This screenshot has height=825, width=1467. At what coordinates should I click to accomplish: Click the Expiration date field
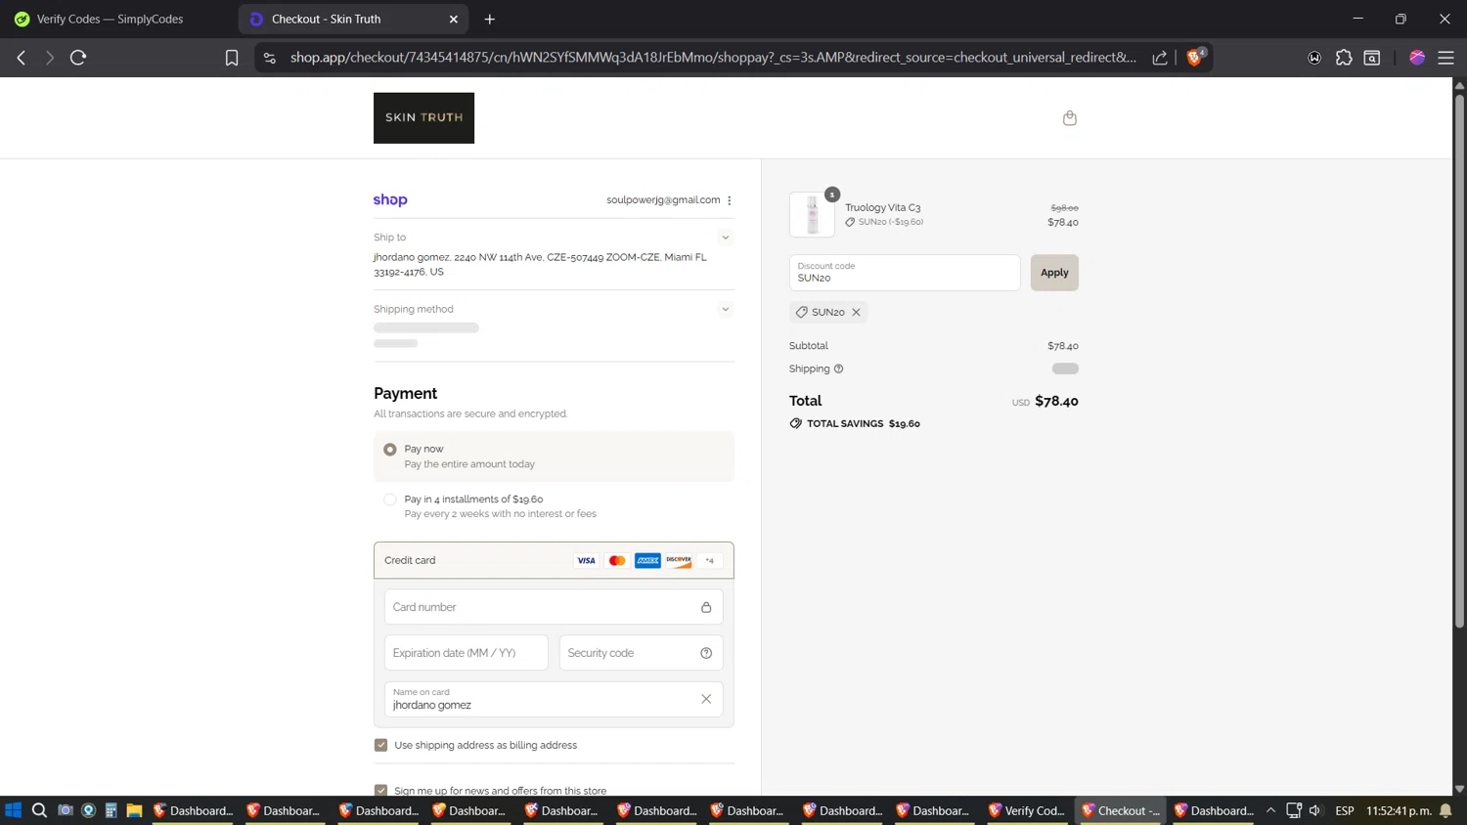pyautogui.click(x=467, y=653)
